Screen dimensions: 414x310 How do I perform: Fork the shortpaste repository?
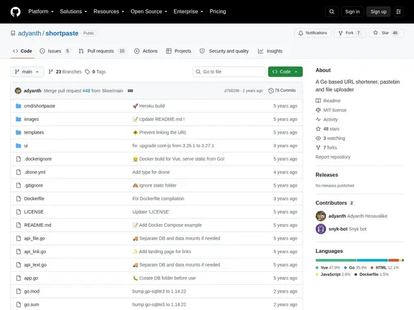350,33
